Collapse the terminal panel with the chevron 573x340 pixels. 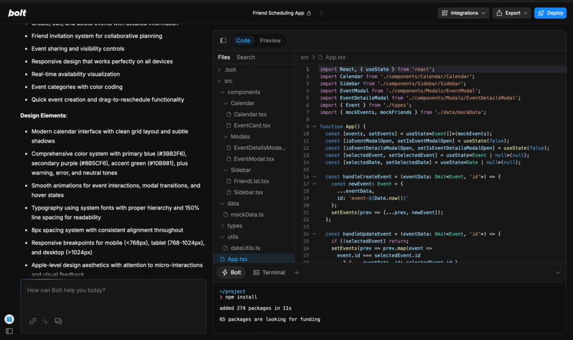(558, 272)
